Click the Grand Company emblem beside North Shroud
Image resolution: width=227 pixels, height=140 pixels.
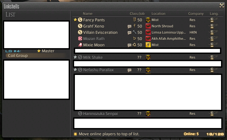click(x=148, y=26)
